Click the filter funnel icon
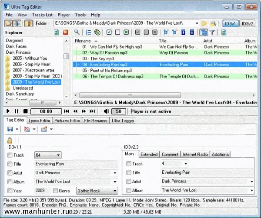 pyautogui.click(x=212, y=33)
